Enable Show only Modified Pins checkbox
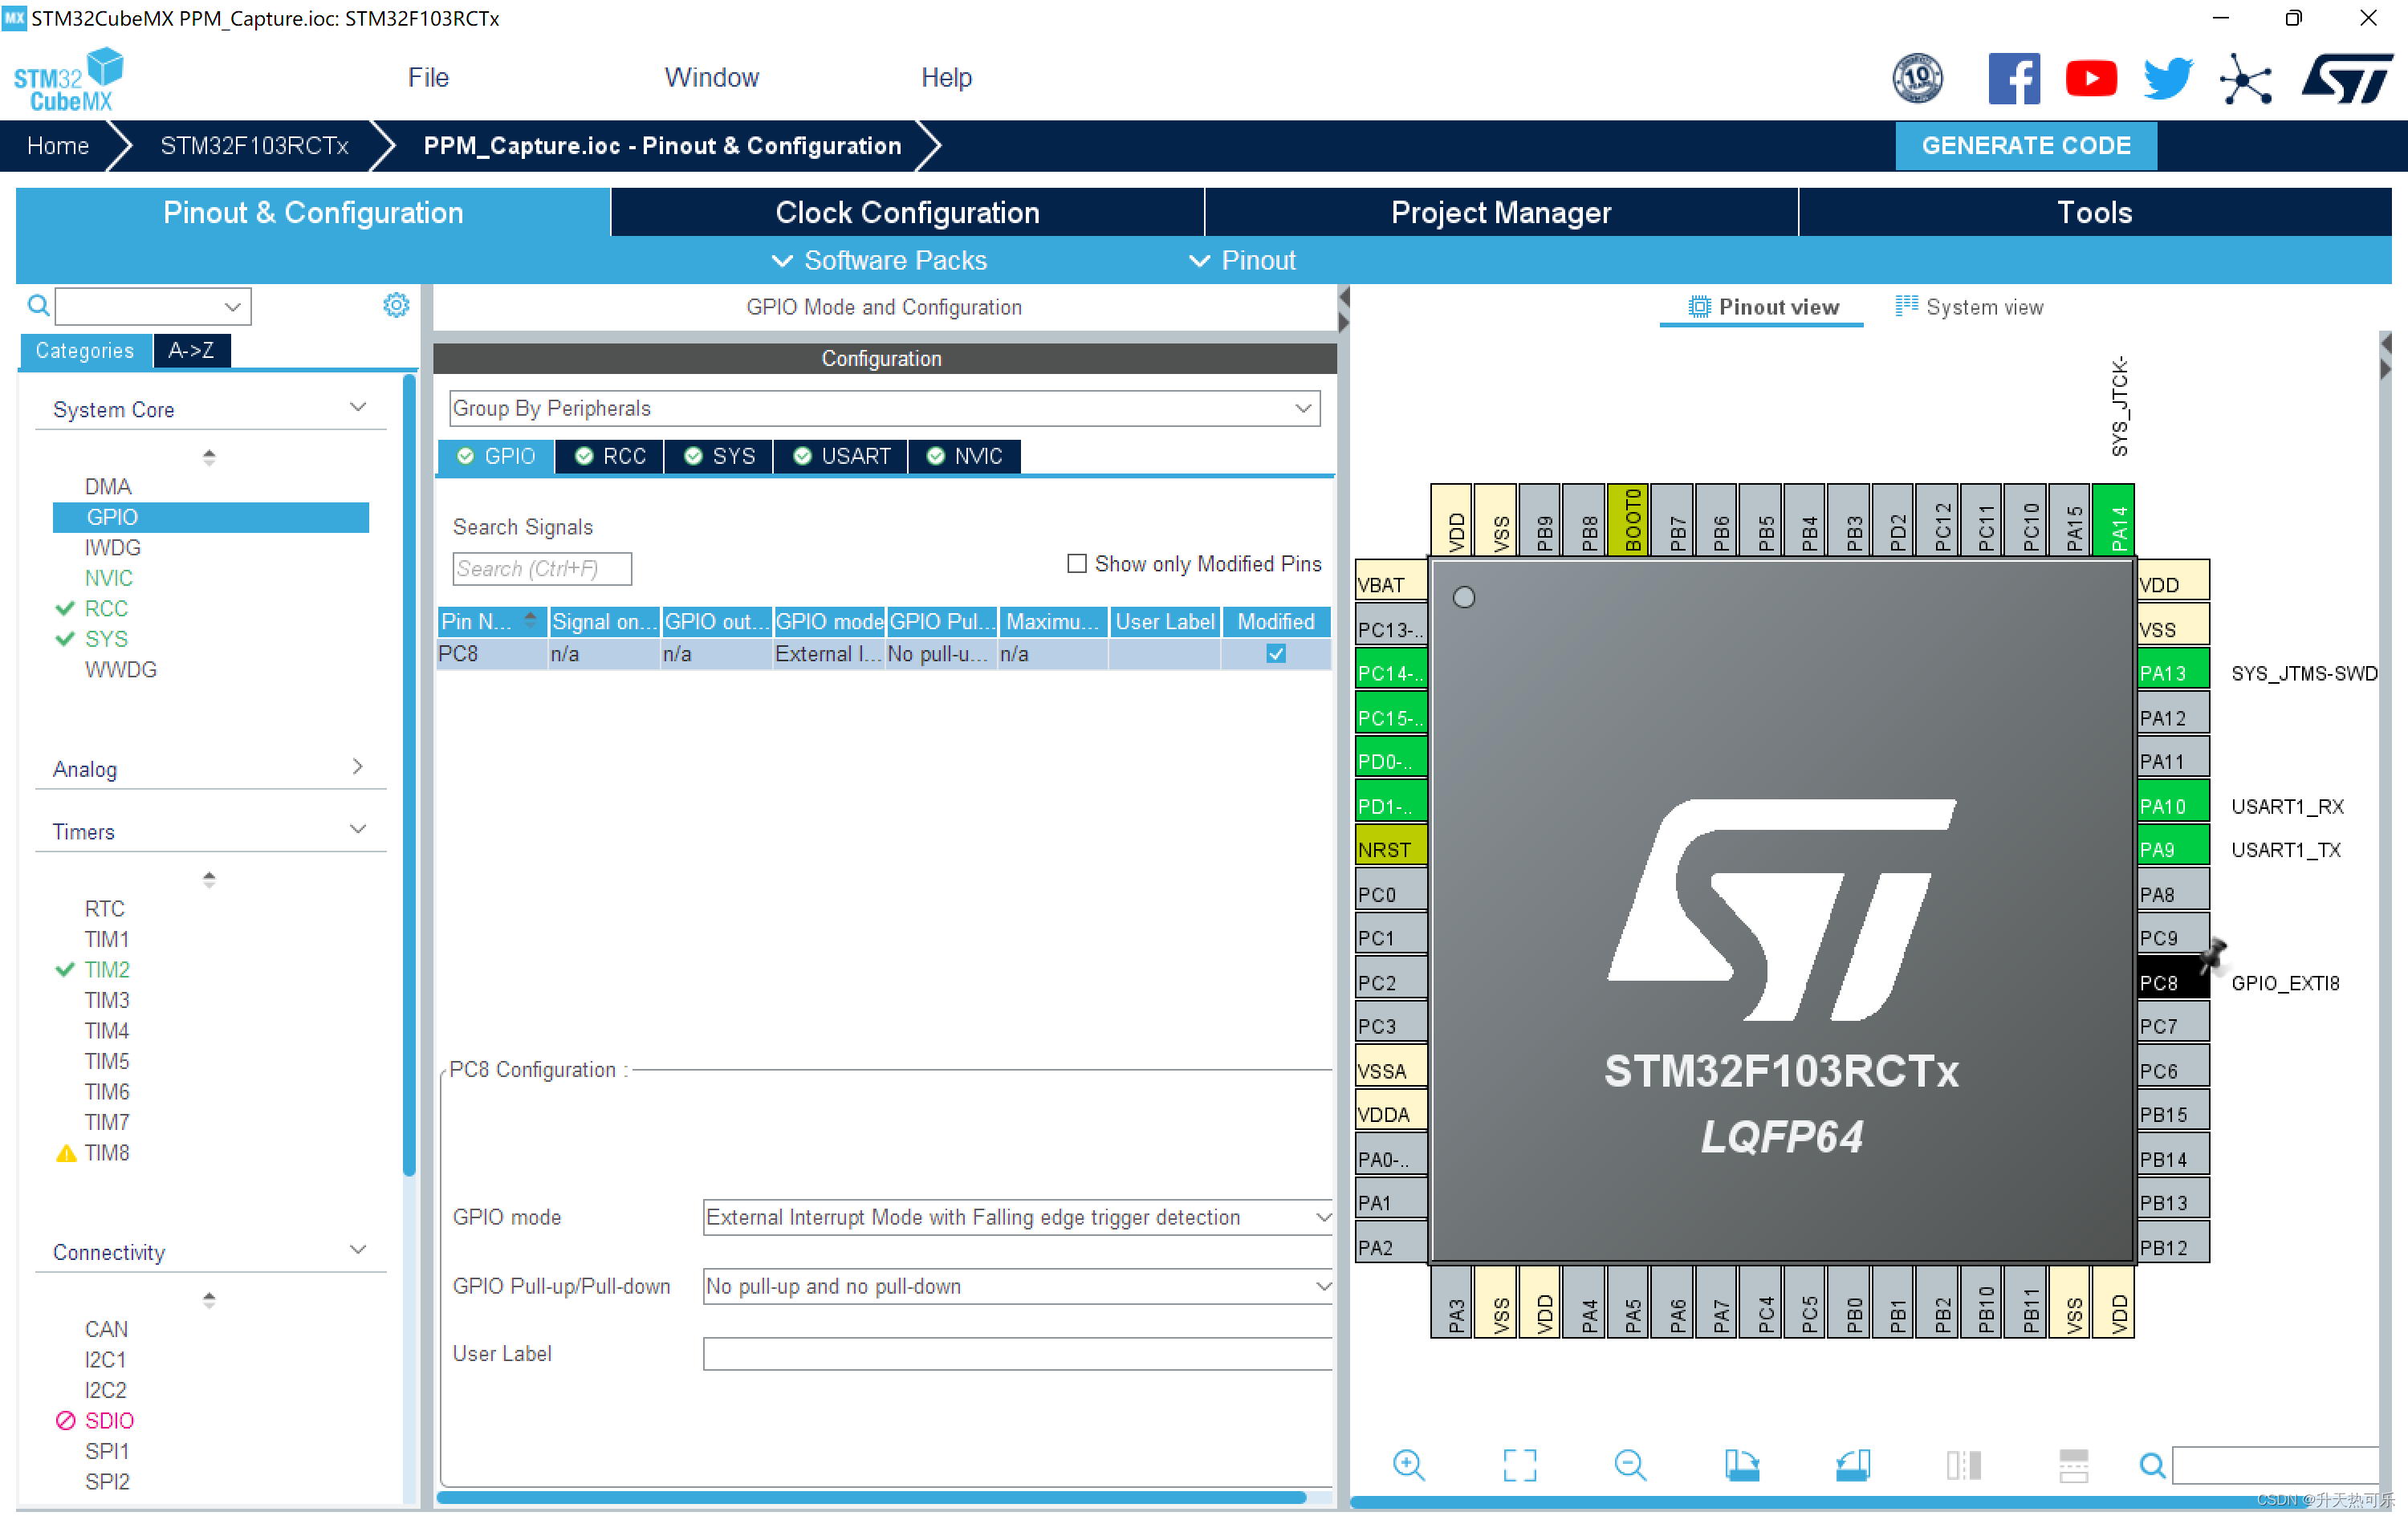This screenshot has height=1516, width=2408. (1077, 564)
